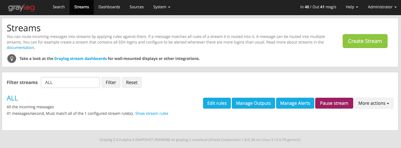401x148 pixels.
Task: Go to Dashboards in navigation
Action: tap(109, 7)
